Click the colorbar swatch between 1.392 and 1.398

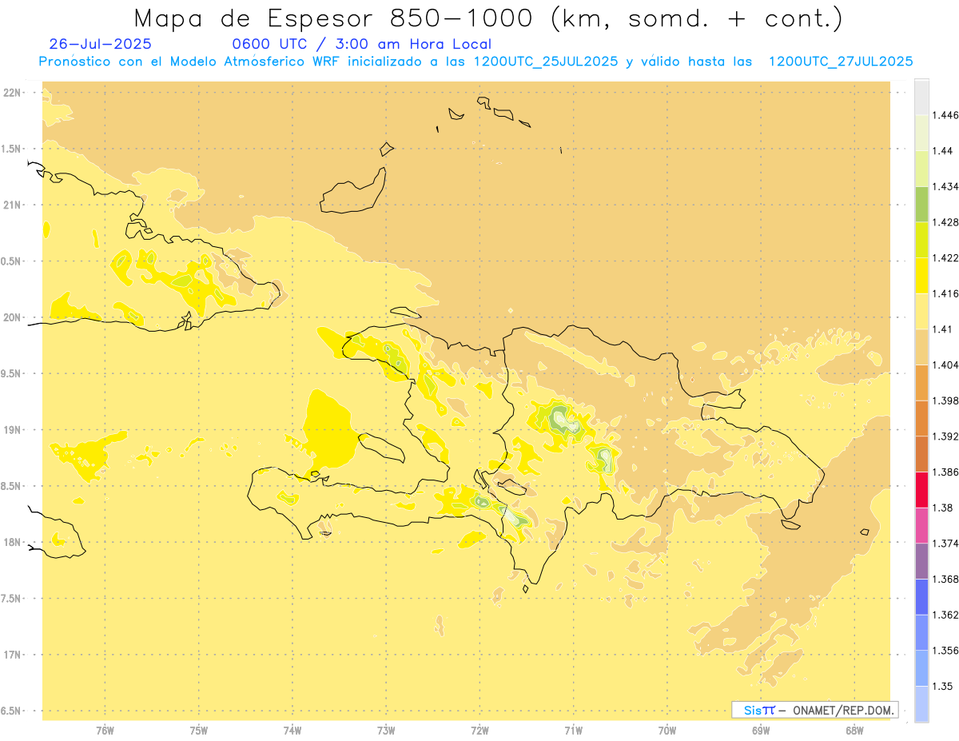tap(921, 418)
